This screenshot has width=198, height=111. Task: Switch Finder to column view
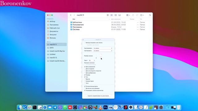(x=115, y=15)
